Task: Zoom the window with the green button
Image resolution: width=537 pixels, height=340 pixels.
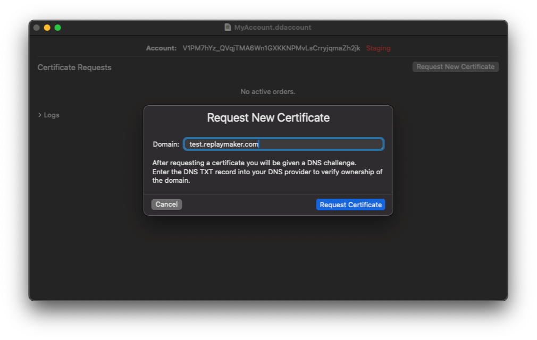Action: pyautogui.click(x=58, y=28)
